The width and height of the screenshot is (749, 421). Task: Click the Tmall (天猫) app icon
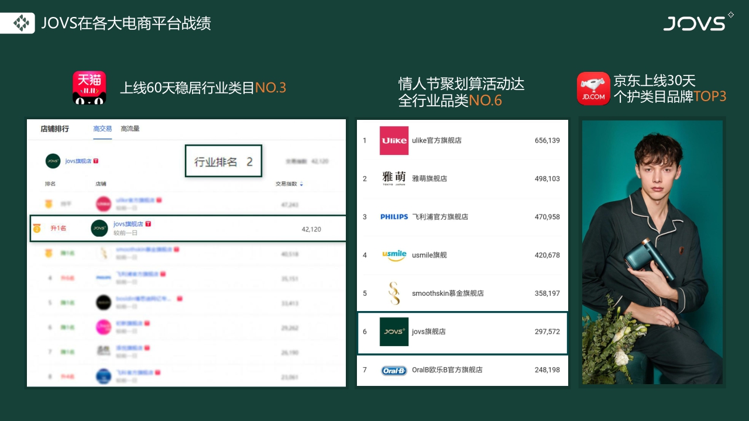tap(89, 87)
